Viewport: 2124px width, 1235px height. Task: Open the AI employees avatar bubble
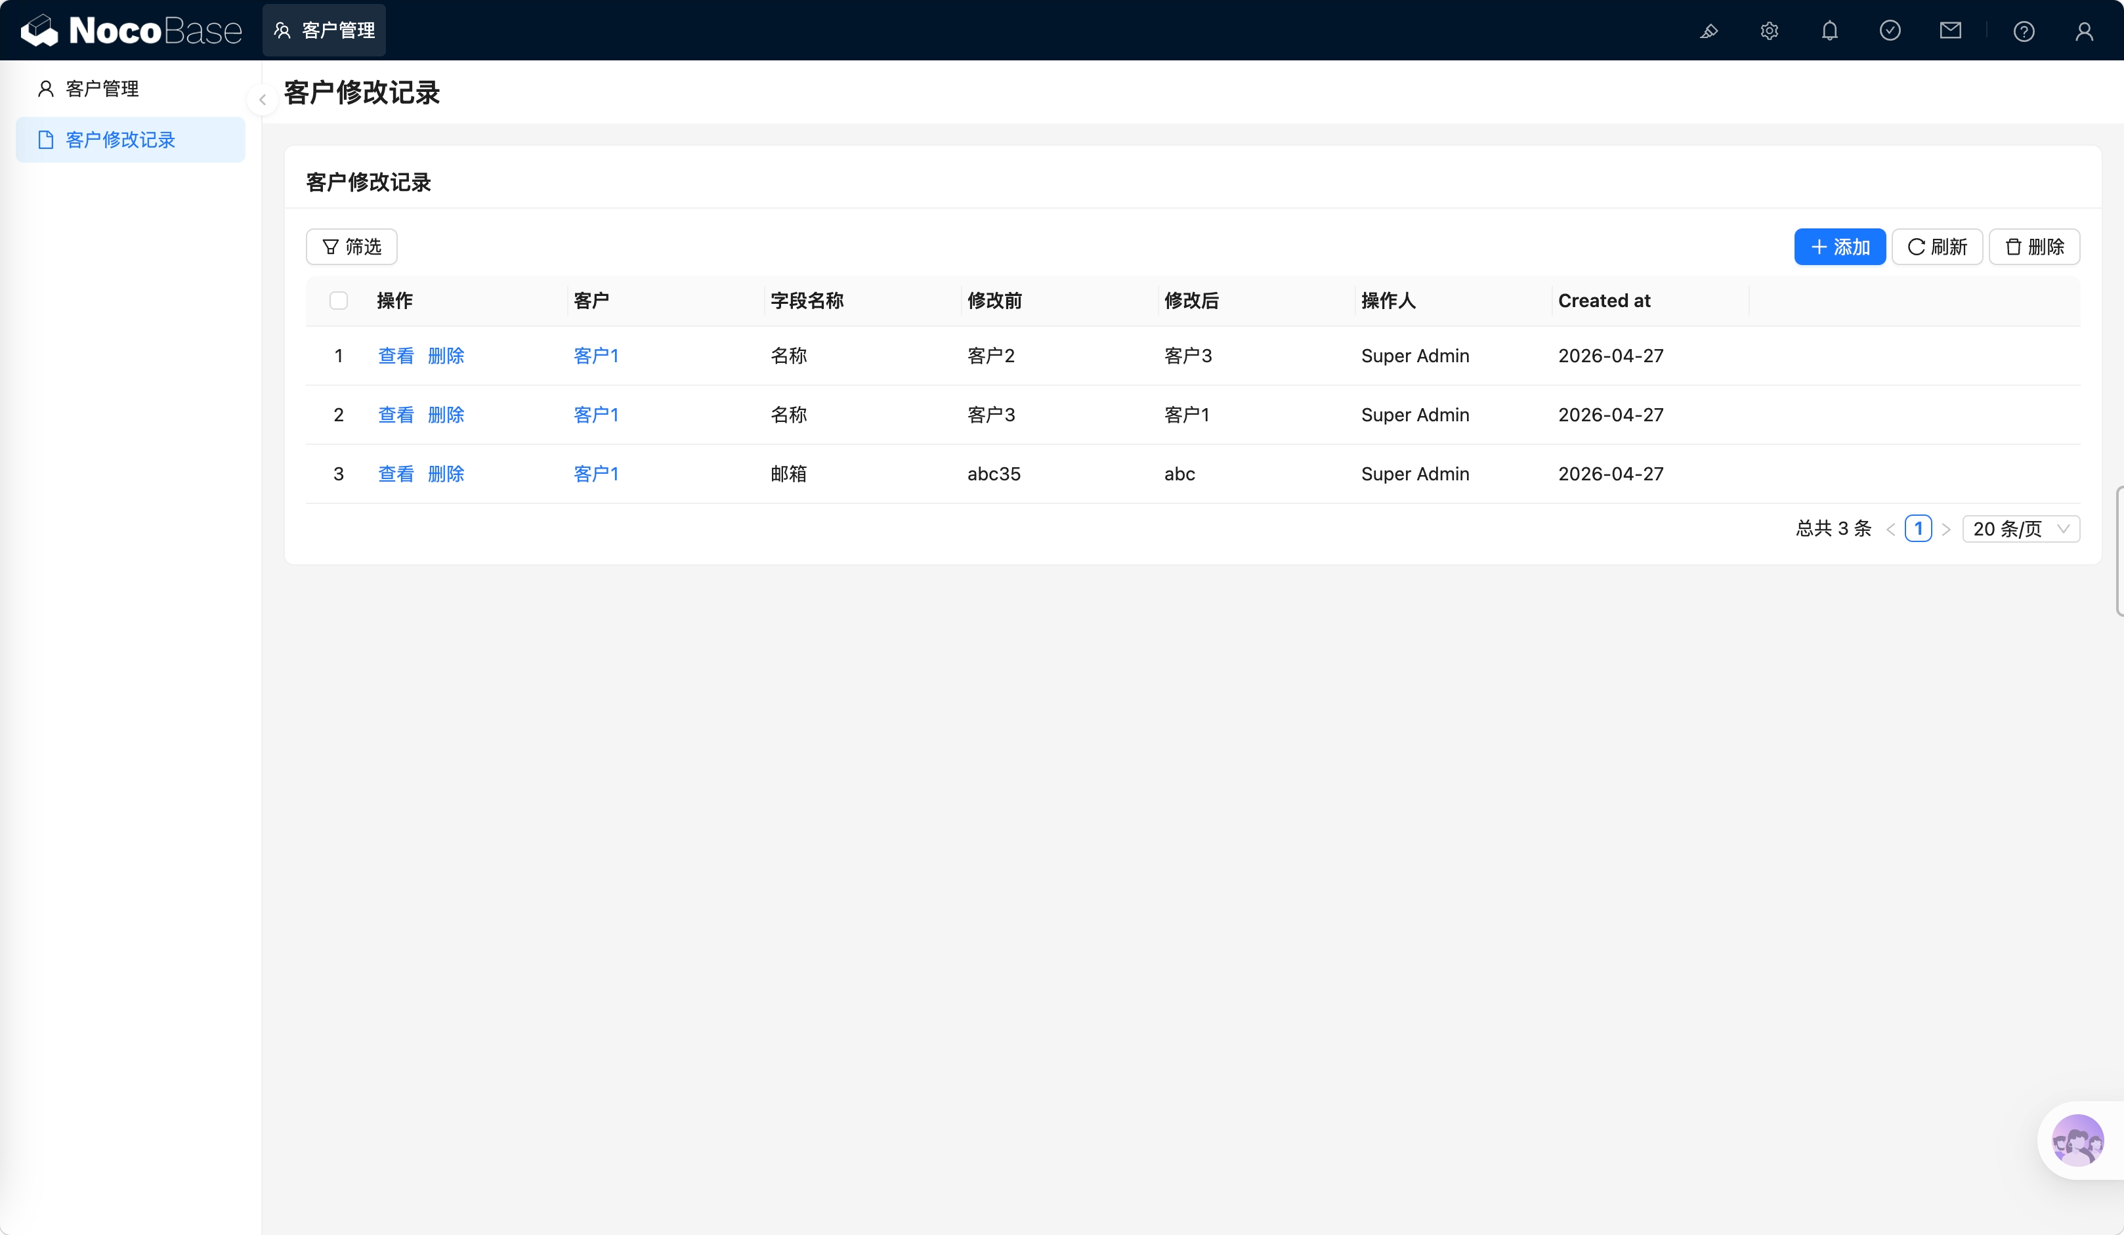click(2077, 1140)
